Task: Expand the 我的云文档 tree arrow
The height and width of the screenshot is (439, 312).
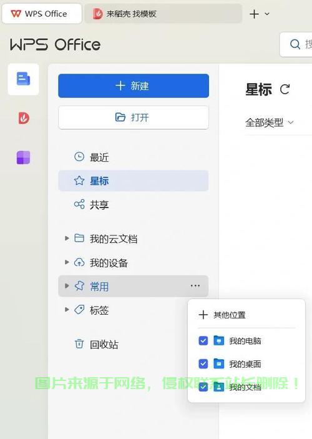Action: point(67,239)
